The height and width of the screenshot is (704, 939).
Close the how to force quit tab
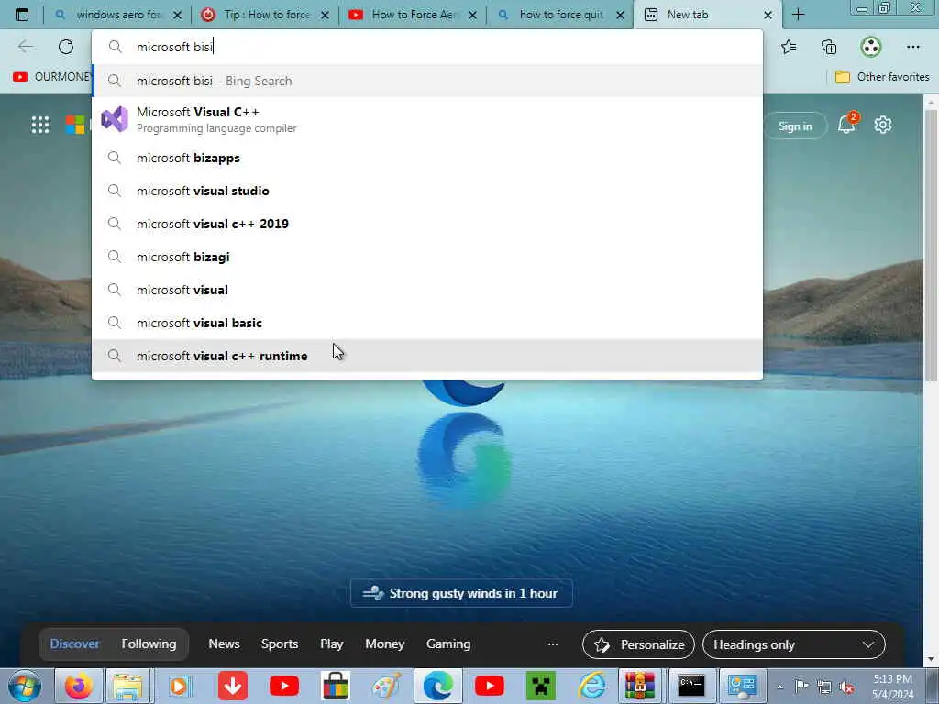click(621, 15)
